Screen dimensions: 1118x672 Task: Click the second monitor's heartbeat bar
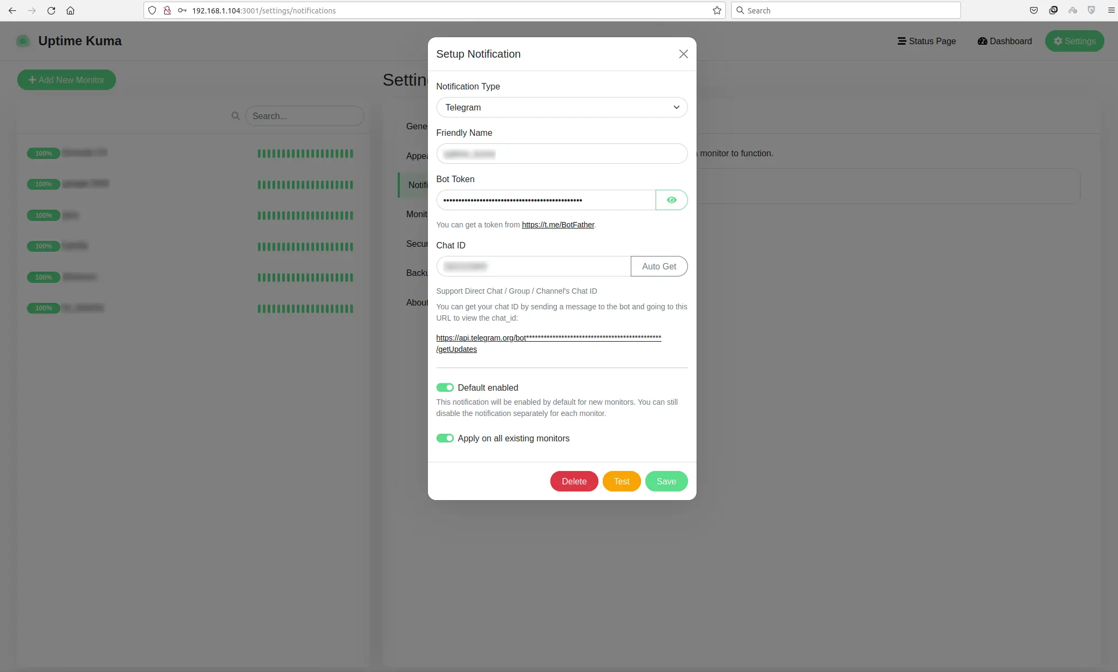click(305, 184)
